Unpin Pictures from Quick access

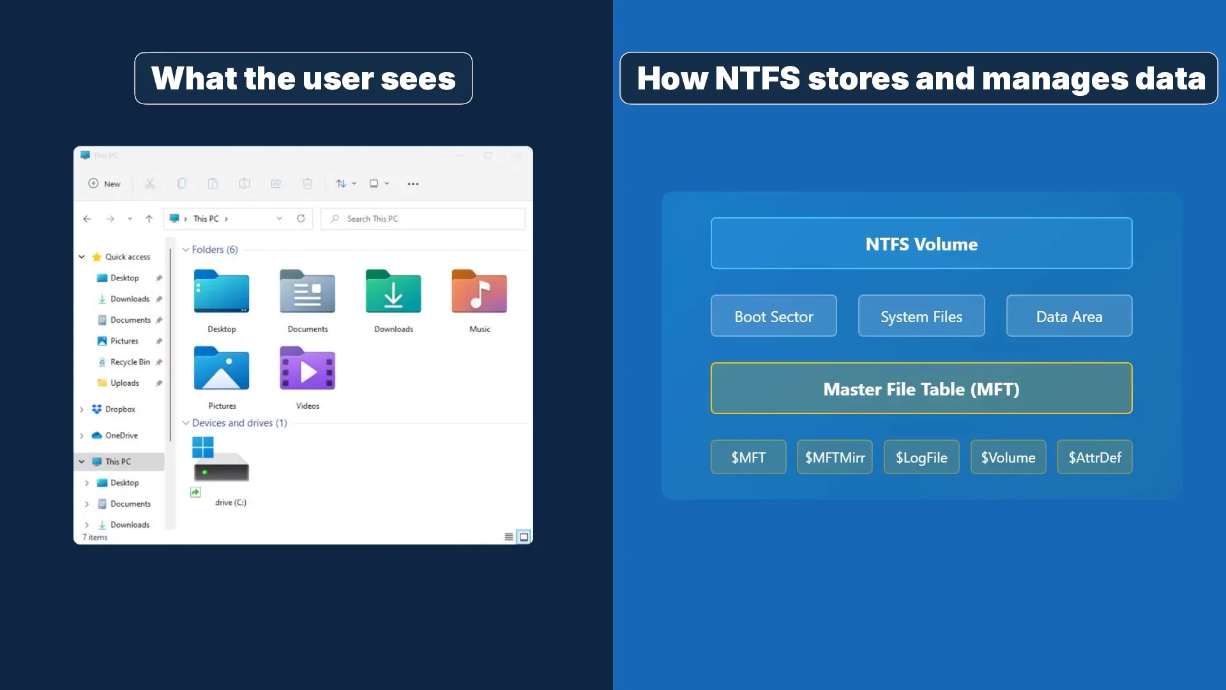point(159,341)
